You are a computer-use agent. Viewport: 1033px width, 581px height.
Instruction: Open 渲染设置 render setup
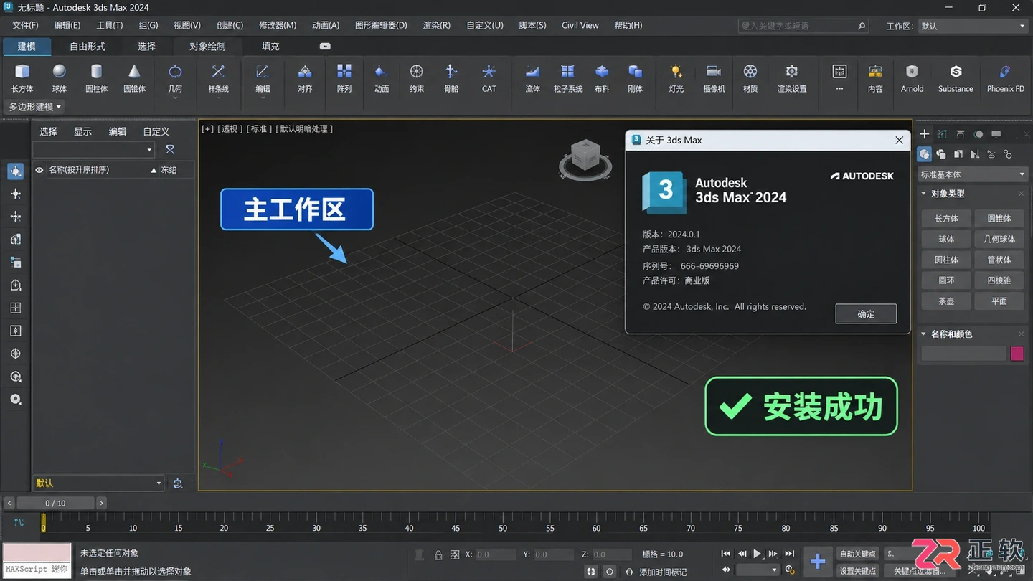[x=792, y=77]
